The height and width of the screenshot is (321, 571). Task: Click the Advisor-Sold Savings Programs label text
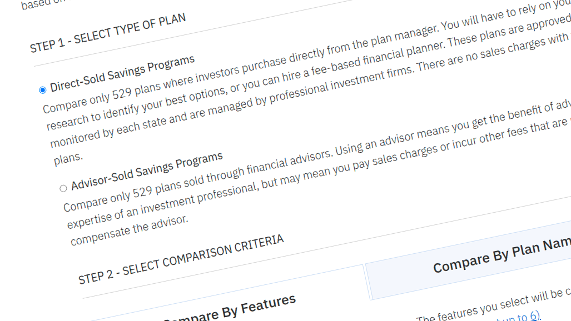pyautogui.click(x=147, y=170)
